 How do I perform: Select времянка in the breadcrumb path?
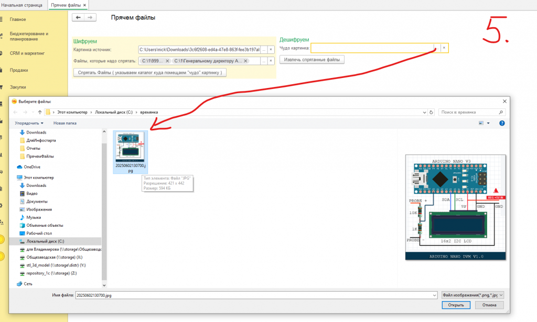point(149,112)
